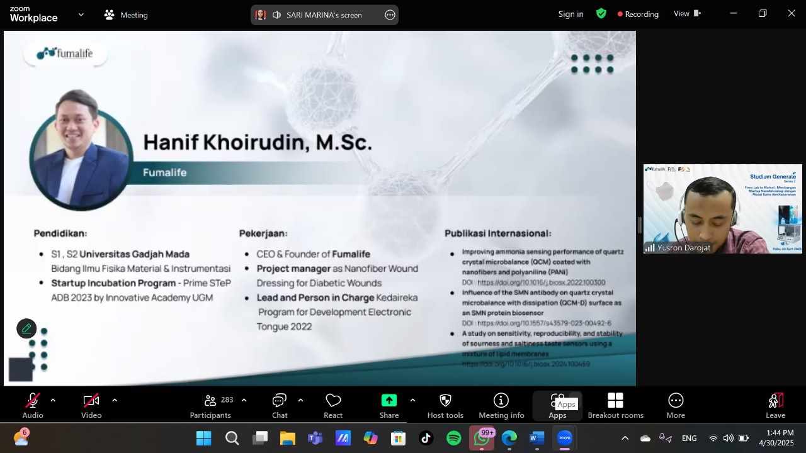Expand the Share options arrow

(x=412, y=400)
